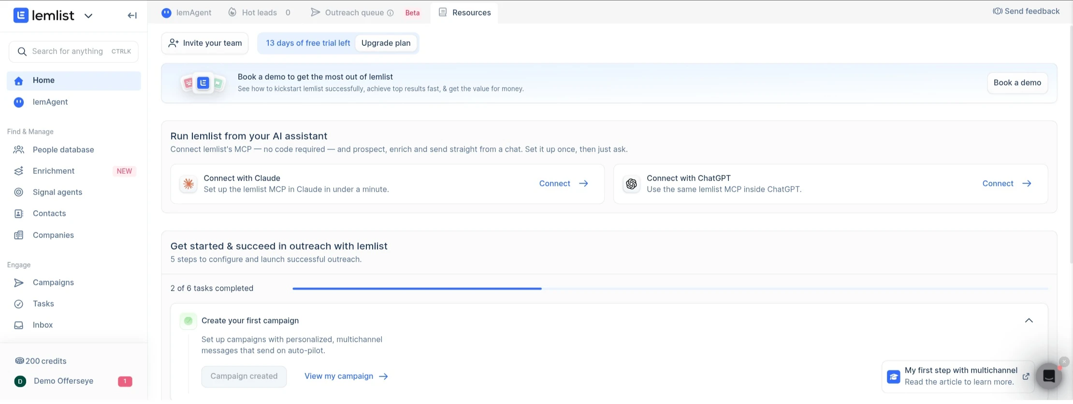Collapse the Create your first campaign section
Screen dimensions: 1073x404
1029,320
